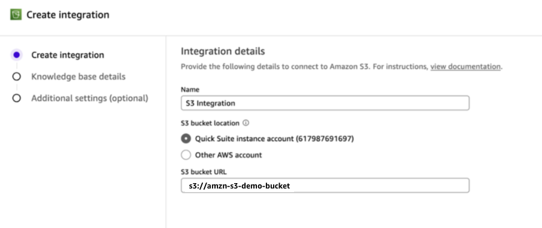Screen dimensions: 542x228
Task: Click the Quick Suite instance account label
Action: [x=274, y=139]
